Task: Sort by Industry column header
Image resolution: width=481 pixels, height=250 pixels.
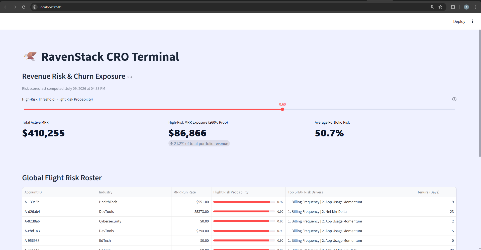Action: click(x=134, y=192)
